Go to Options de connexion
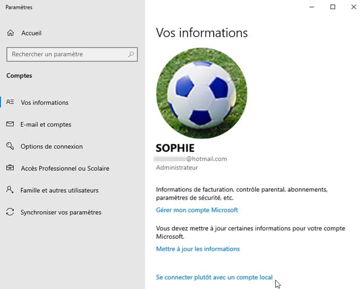Screen dimensions: 362x289 [51, 146]
